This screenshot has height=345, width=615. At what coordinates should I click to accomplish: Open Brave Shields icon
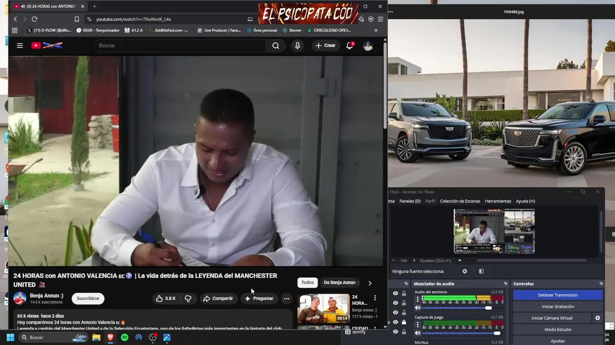coord(371,19)
